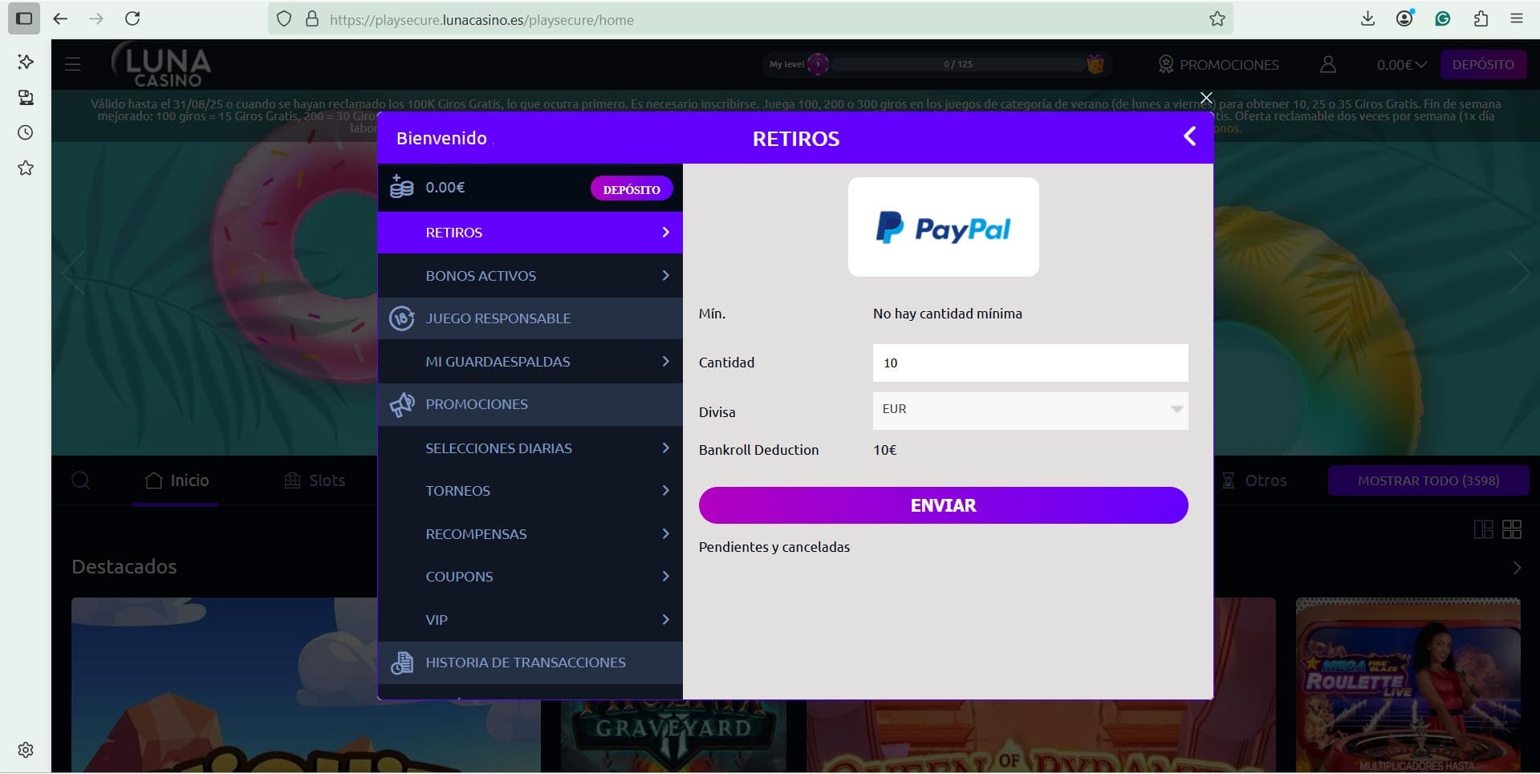Reload the page with refresh icon
The image size is (1540, 774).
pos(133,19)
